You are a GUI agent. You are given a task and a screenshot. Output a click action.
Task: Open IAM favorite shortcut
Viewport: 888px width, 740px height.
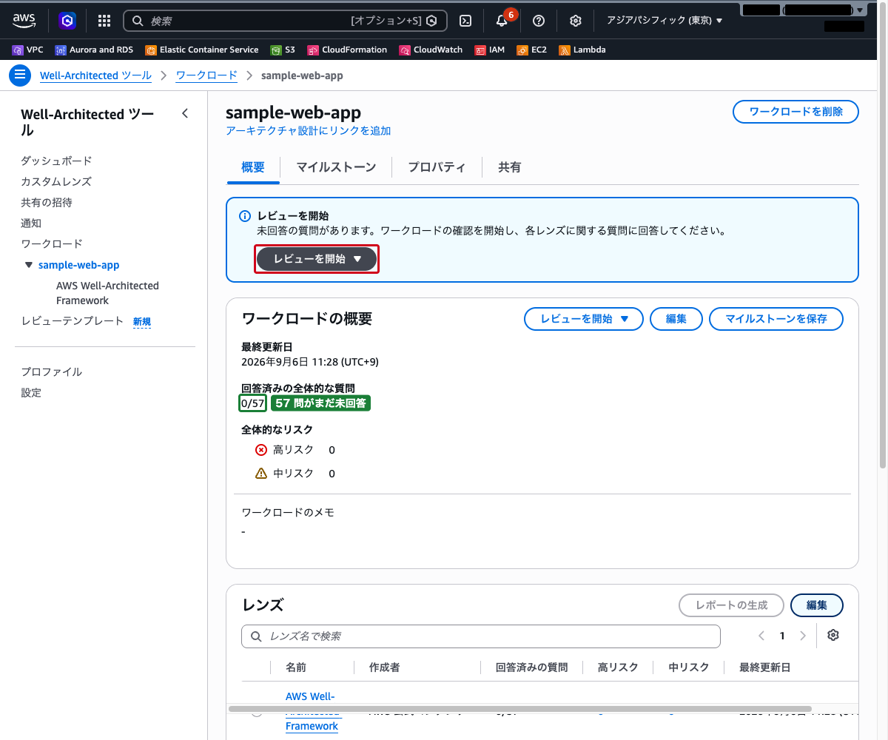tap(490, 50)
